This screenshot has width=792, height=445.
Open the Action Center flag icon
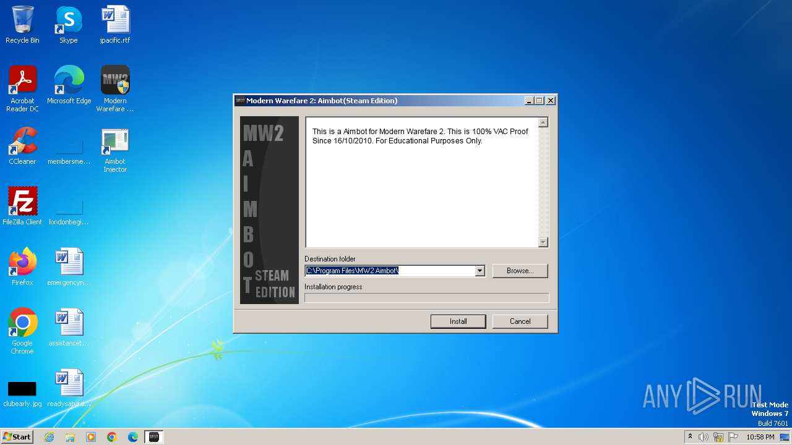tap(733, 437)
